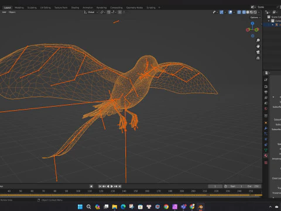281x211 pixels.
Task: Open the pivot point dropdown
Action: coord(103,12)
